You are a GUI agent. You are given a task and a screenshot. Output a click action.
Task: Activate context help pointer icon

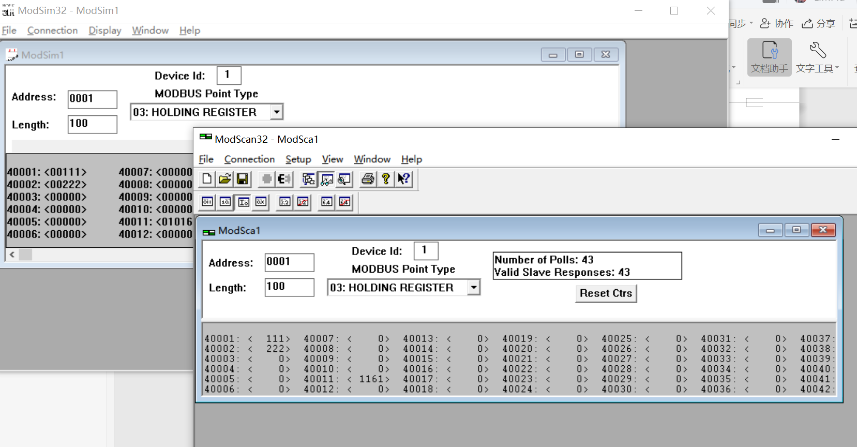pos(403,179)
